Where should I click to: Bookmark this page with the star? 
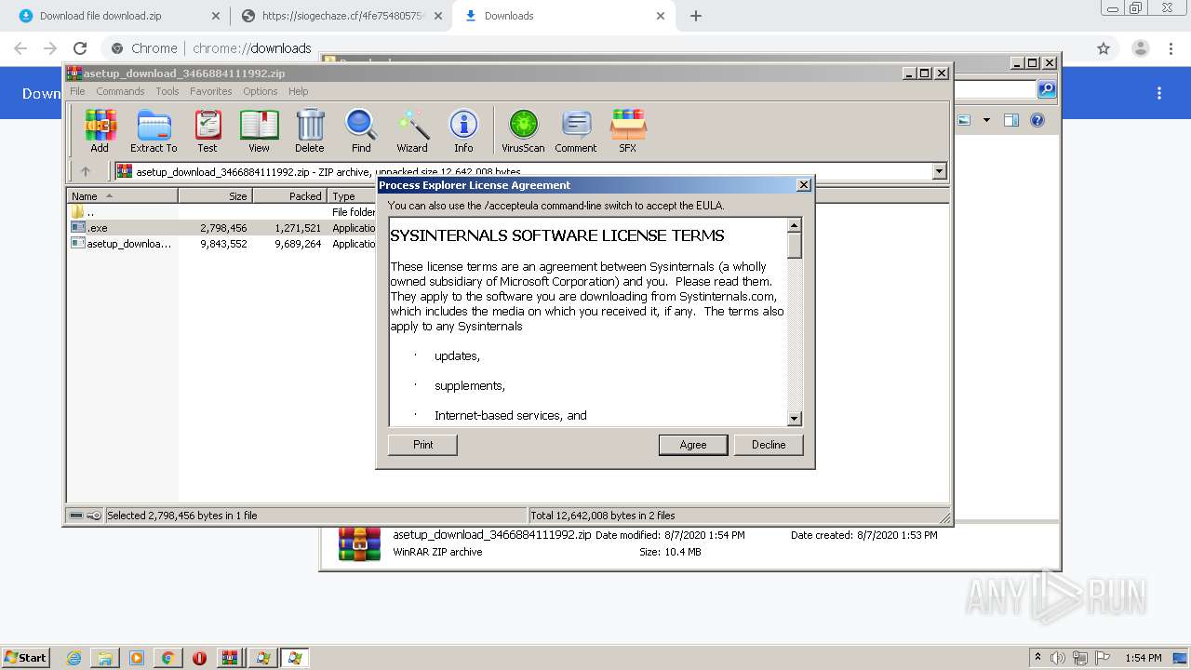(1104, 48)
